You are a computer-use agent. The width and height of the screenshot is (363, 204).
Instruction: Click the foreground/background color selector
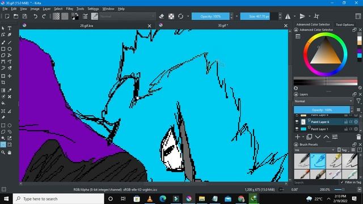pyautogui.click(x=75, y=16)
